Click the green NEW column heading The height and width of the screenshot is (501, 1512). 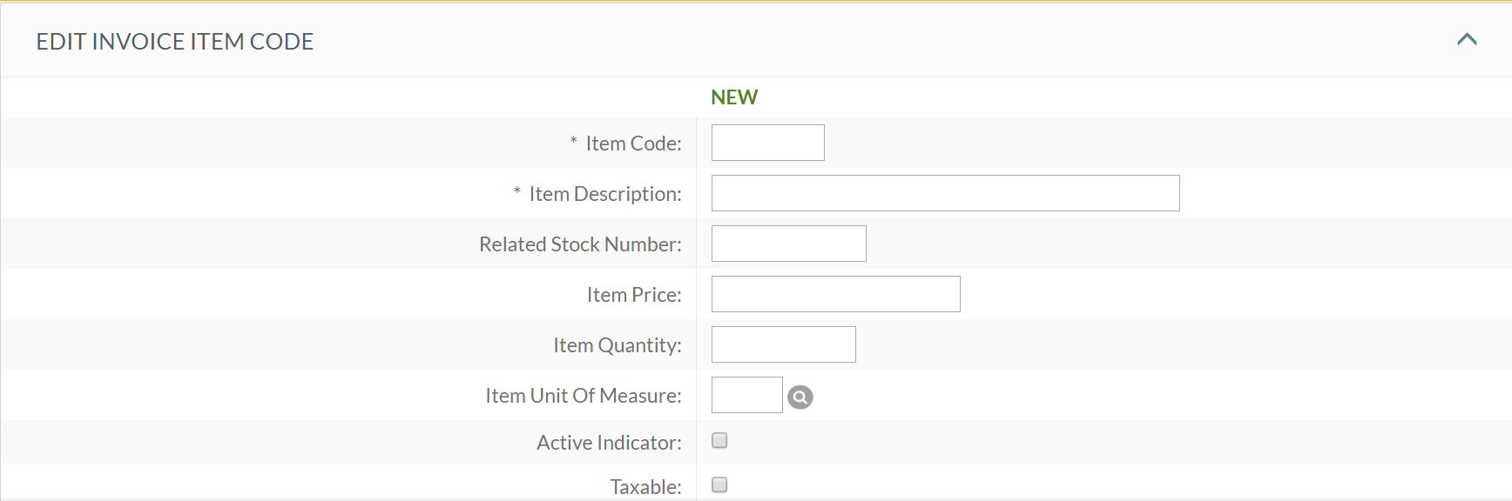tap(734, 97)
